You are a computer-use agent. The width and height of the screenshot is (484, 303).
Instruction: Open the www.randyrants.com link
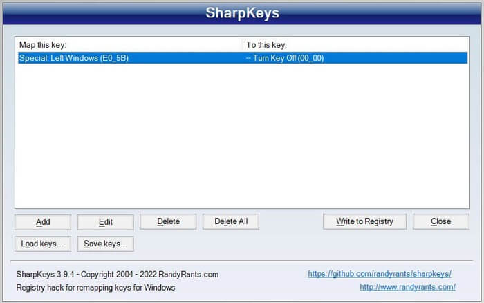(407, 287)
